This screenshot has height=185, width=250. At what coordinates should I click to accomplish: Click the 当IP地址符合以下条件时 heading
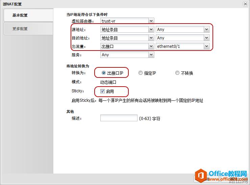[x=87, y=14]
